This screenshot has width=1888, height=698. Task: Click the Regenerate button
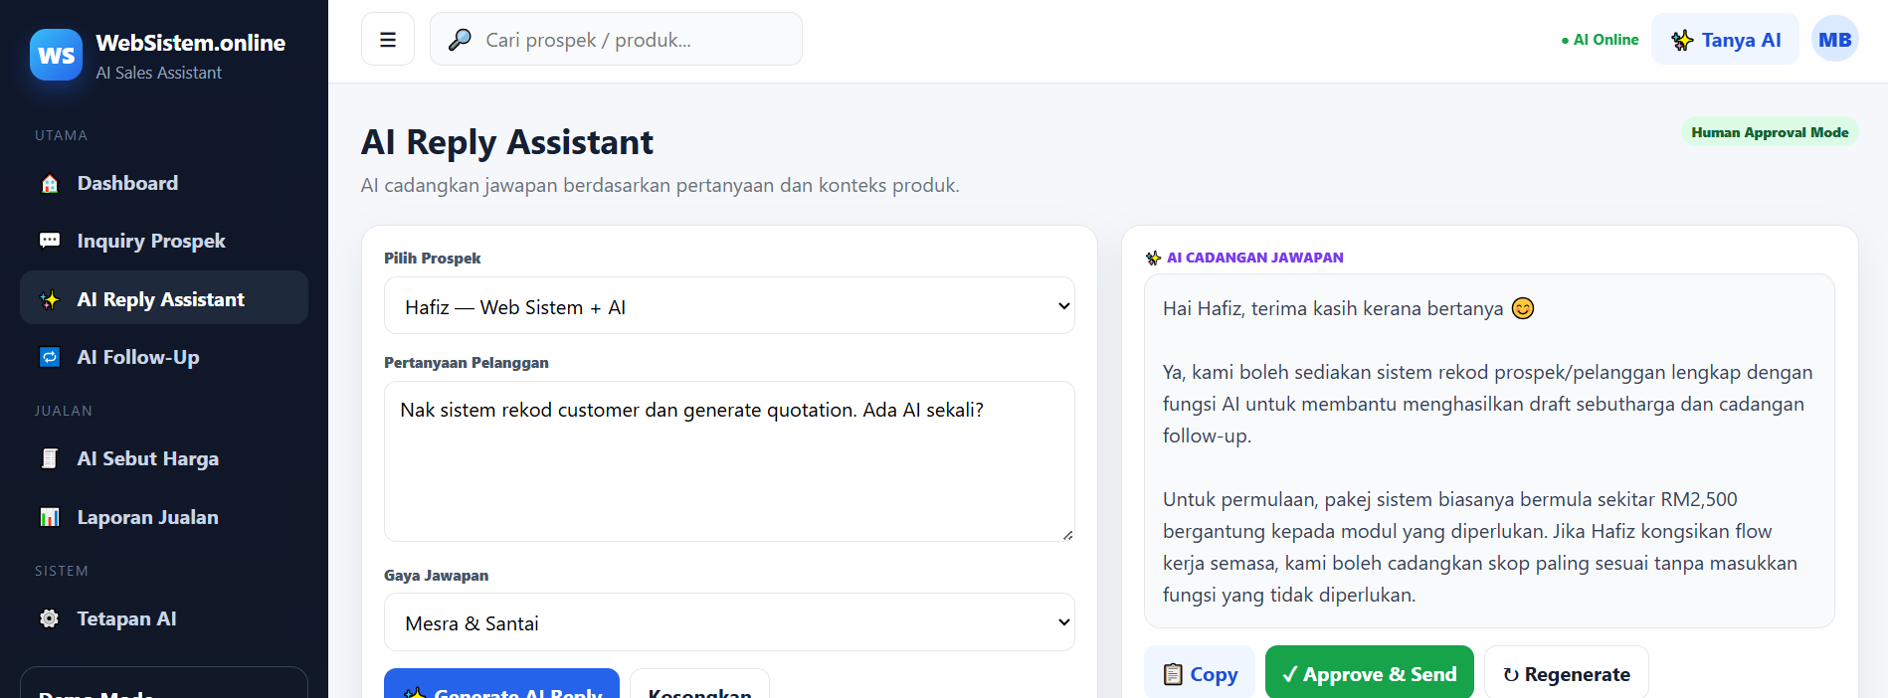1566,674
